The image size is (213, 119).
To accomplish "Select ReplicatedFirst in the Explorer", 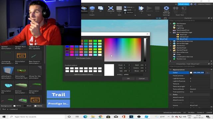I will tap(183, 30).
